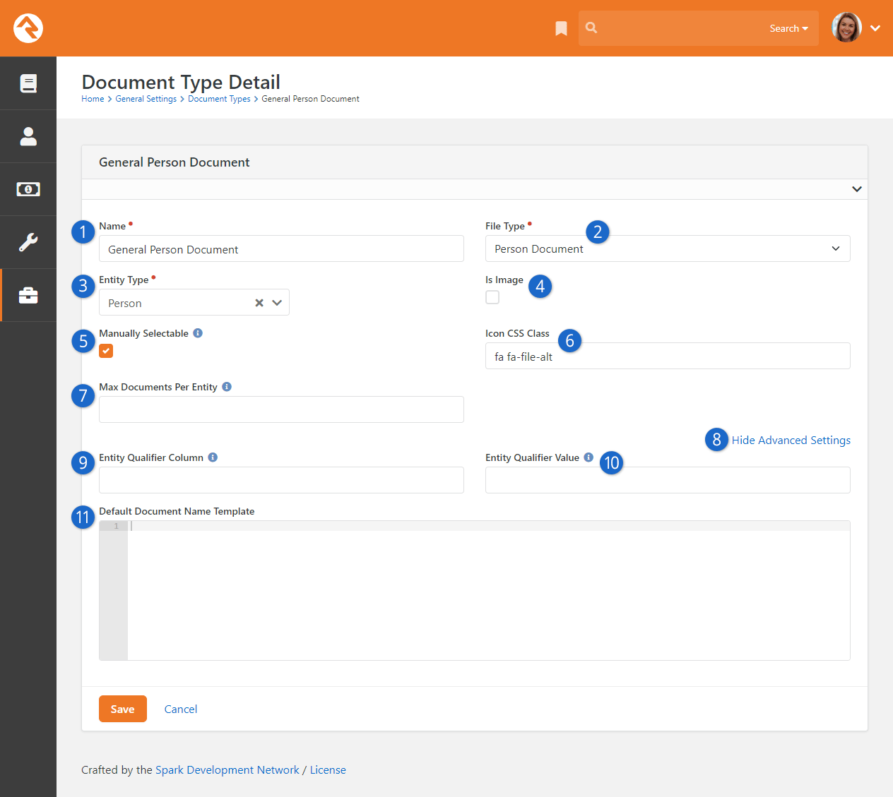Open the Admin Tools wrench sidebar icon
Image resolution: width=893 pixels, height=797 pixels.
pyautogui.click(x=28, y=242)
